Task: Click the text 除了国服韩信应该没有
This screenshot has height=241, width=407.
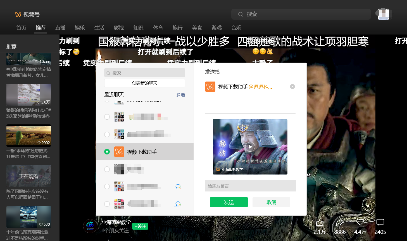Action: (27, 191)
